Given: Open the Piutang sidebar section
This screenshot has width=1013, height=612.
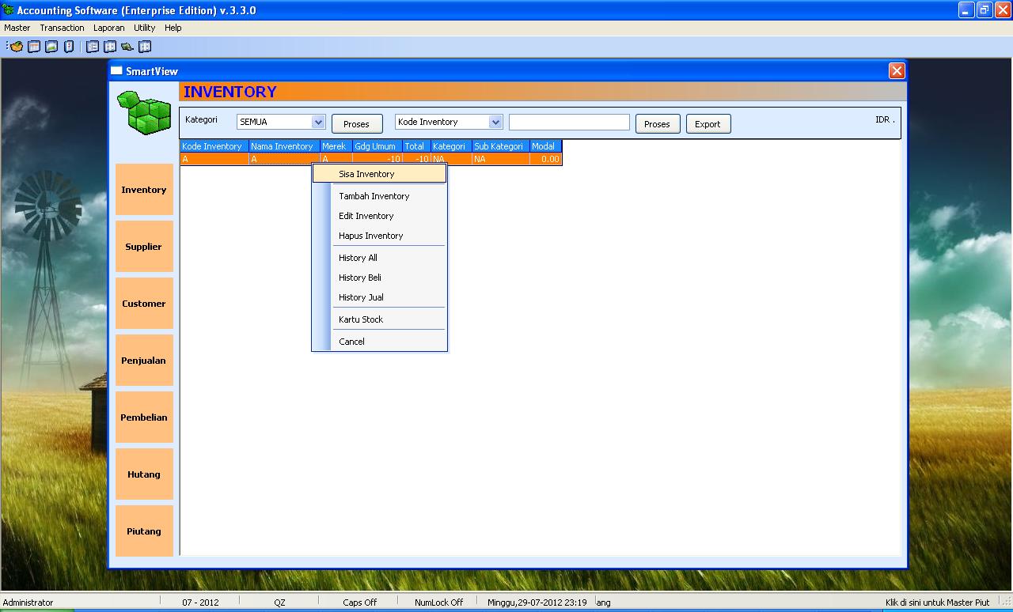Looking at the screenshot, I should 144,531.
